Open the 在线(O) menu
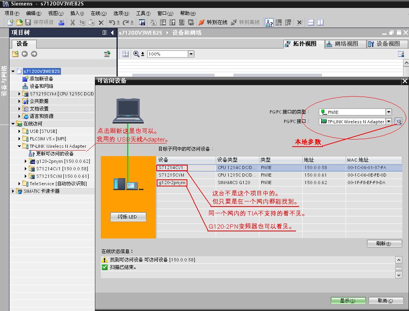 [98, 13]
